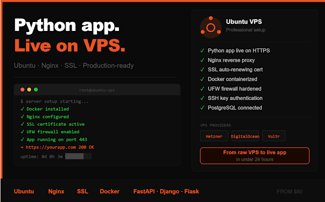Click terminal checkmark beside UFW firewall enabled

(22, 132)
